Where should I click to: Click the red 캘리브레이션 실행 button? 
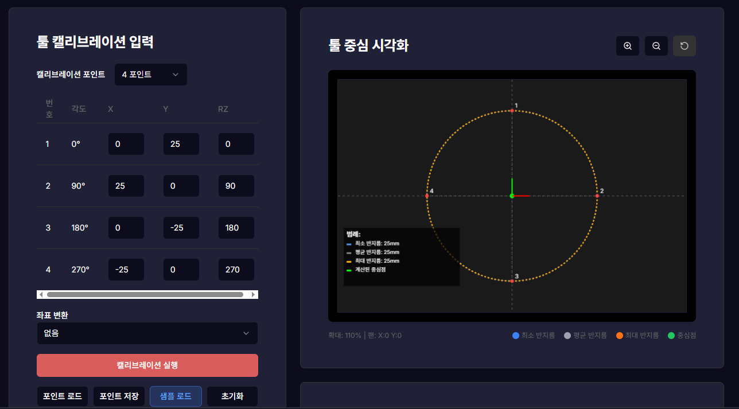click(x=147, y=365)
